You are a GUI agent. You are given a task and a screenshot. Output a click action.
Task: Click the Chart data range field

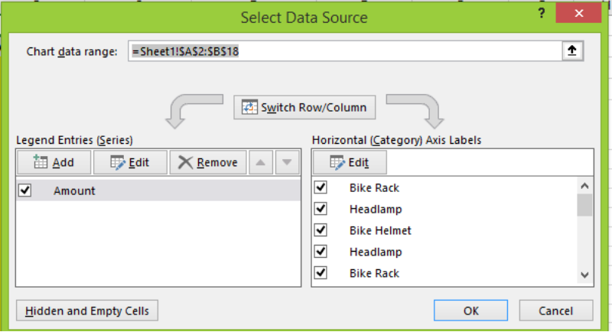pos(345,51)
